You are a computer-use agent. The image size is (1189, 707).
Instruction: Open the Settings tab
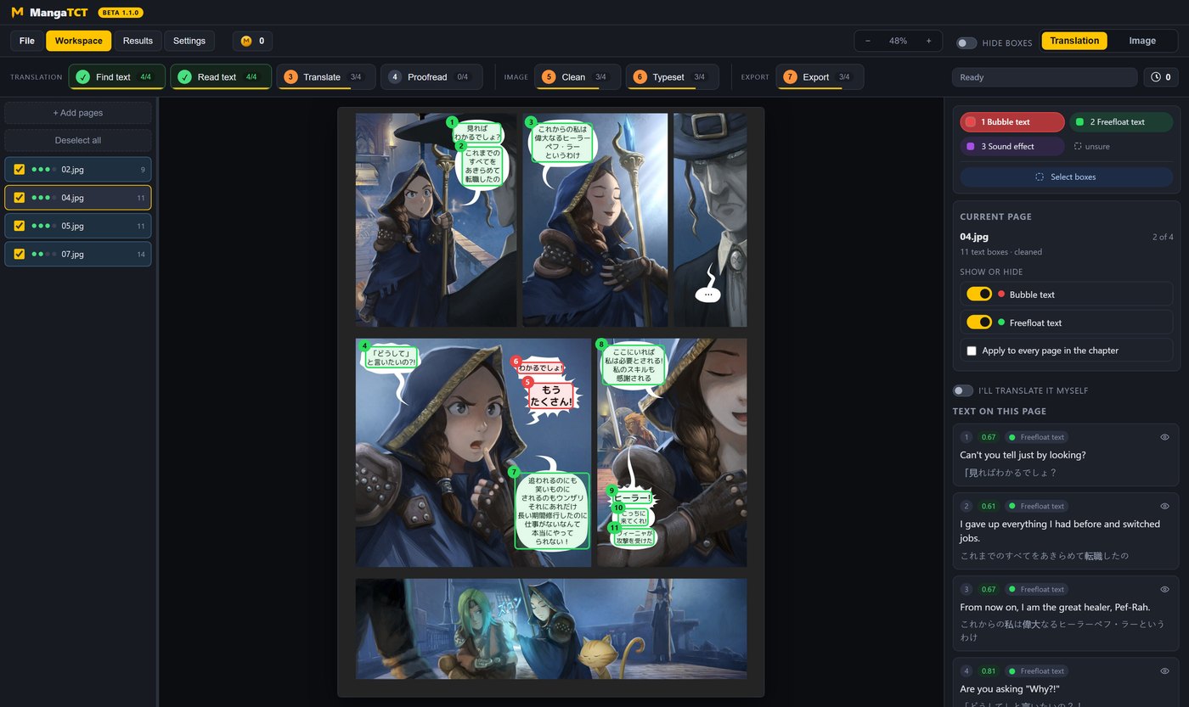pos(189,41)
